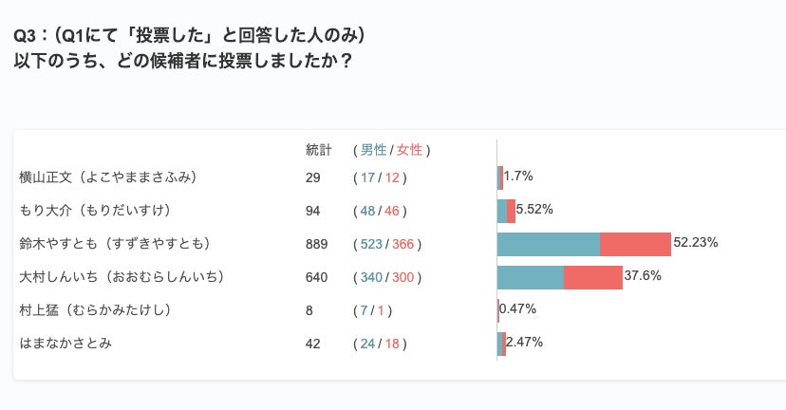Click the 37.6% percentage label
786x410 pixels.
[x=642, y=276]
